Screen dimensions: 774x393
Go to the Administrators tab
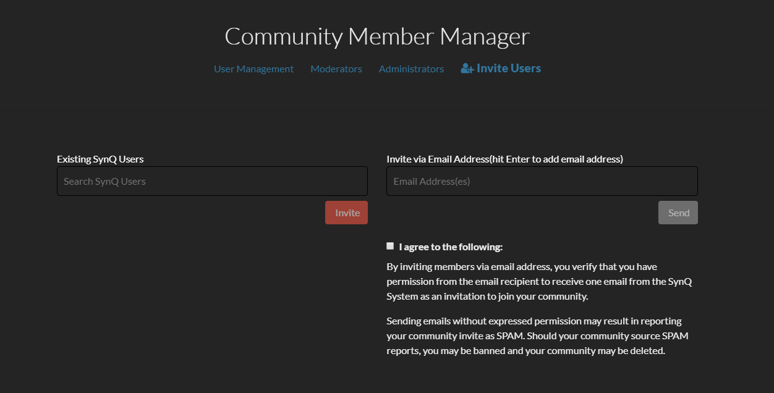coord(411,69)
